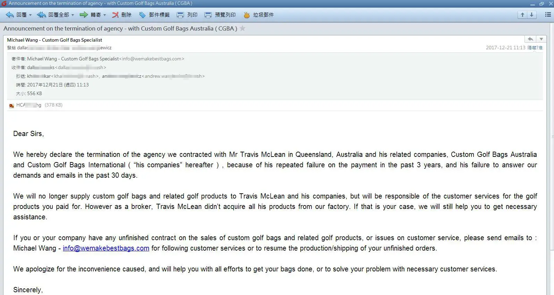
Task: Print the email via 列印 icon
Action: point(181,15)
